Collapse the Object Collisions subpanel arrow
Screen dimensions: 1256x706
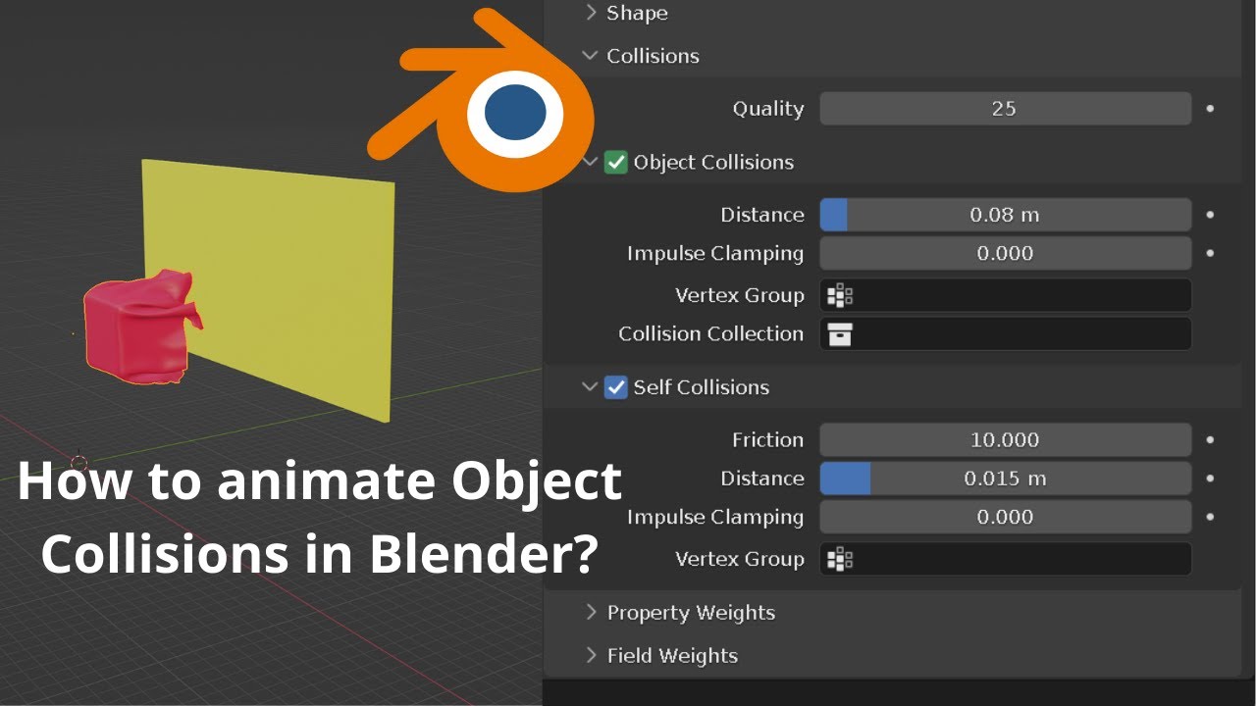point(590,162)
